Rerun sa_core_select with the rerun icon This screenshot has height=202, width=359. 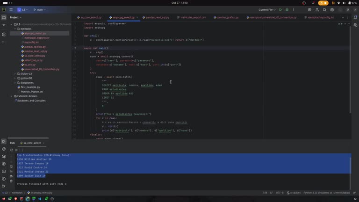(11, 150)
